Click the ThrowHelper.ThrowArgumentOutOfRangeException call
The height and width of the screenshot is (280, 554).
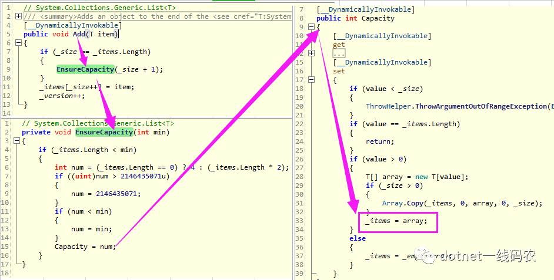coord(460,106)
